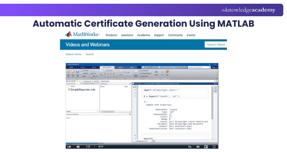Open the Products menu
287x152 pixels.
[x=111, y=35]
